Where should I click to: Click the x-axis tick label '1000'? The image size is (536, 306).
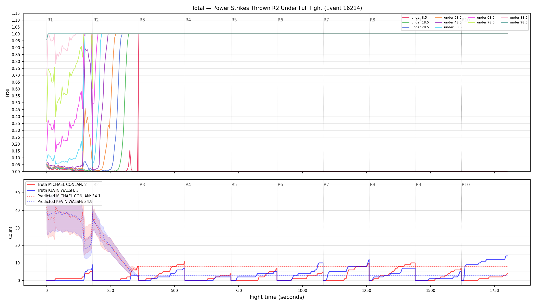tap(302, 290)
